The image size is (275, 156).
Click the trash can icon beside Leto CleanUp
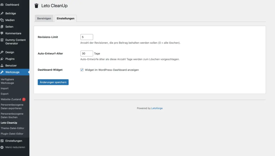coord(36,6)
